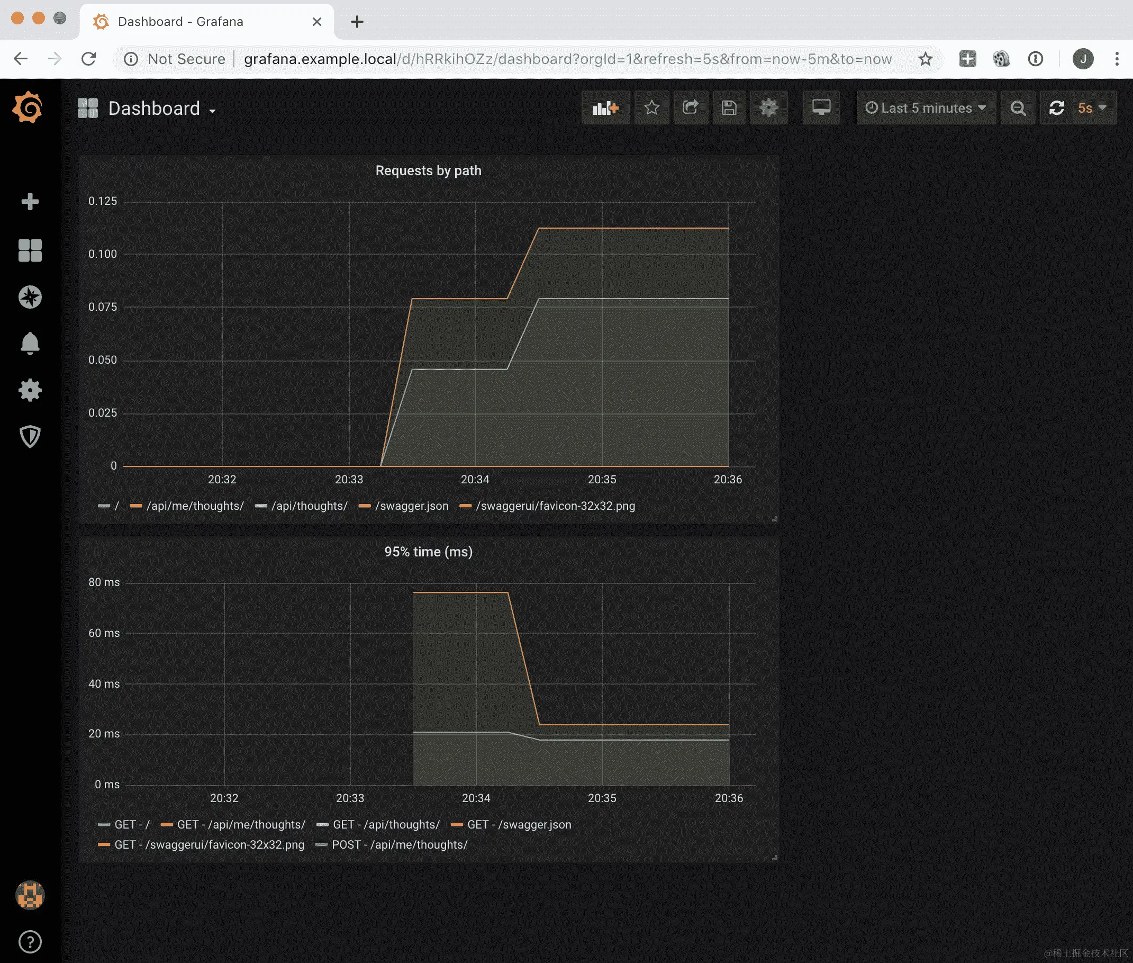Click the Add panel icon

(605, 107)
